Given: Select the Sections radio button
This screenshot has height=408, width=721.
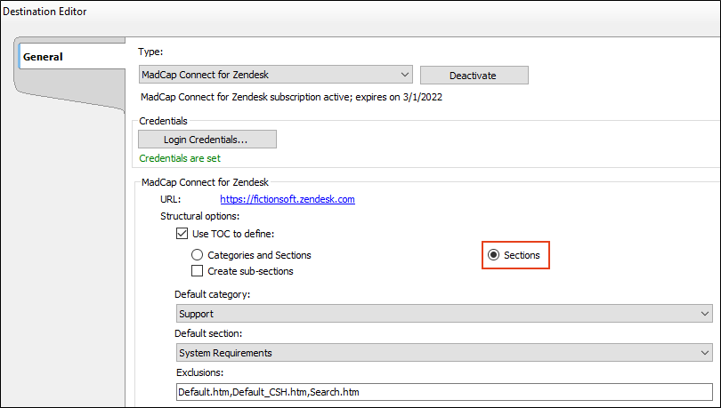Looking at the screenshot, I should point(493,255).
